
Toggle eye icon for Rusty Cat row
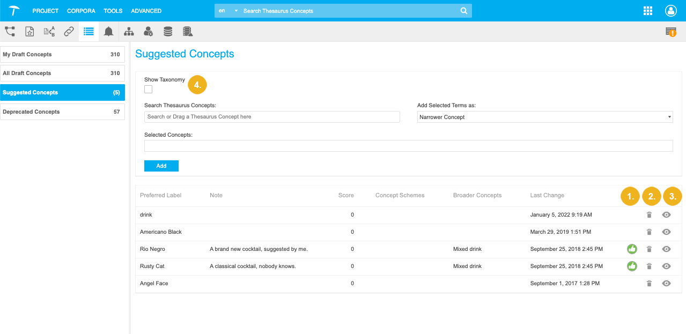pyautogui.click(x=666, y=266)
